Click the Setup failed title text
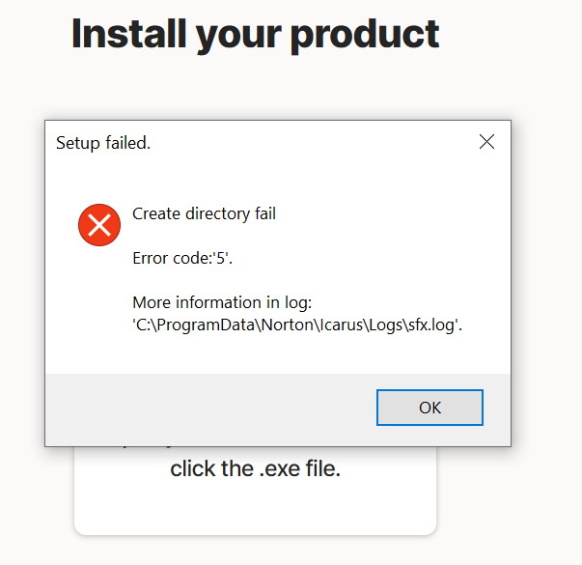582x565 pixels. (103, 143)
